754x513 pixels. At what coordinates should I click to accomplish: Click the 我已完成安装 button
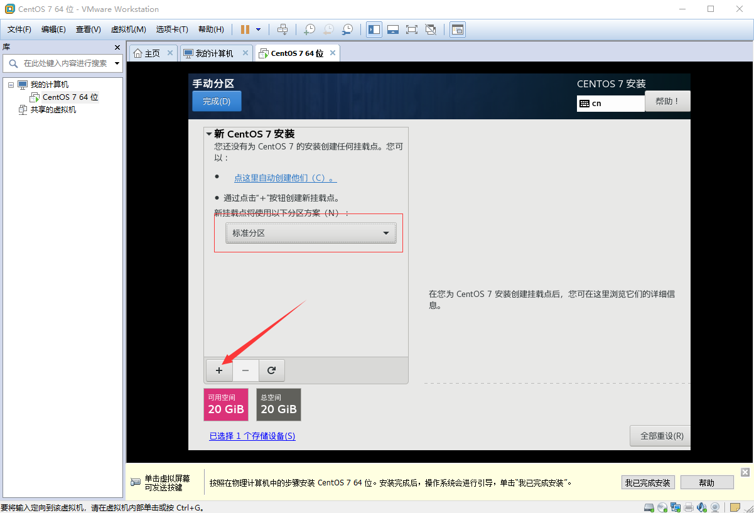pyautogui.click(x=648, y=483)
